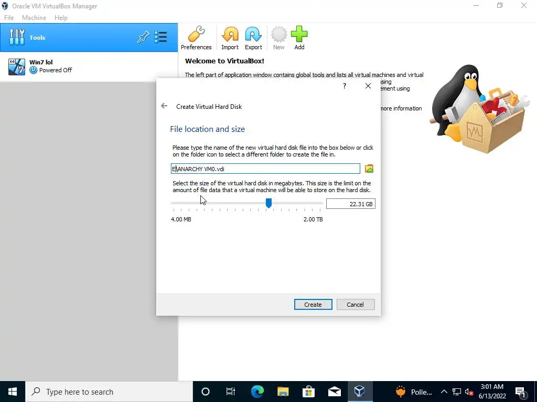Click the 'Powered Off' status text

[56, 70]
